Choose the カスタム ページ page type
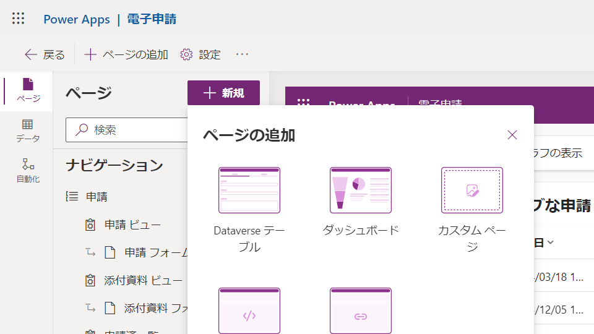Image resolution: width=594 pixels, height=334 pixels. point(472,210)
